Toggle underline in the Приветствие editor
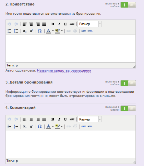The width and height of the screenshot is (144, 166). point(65,24)
